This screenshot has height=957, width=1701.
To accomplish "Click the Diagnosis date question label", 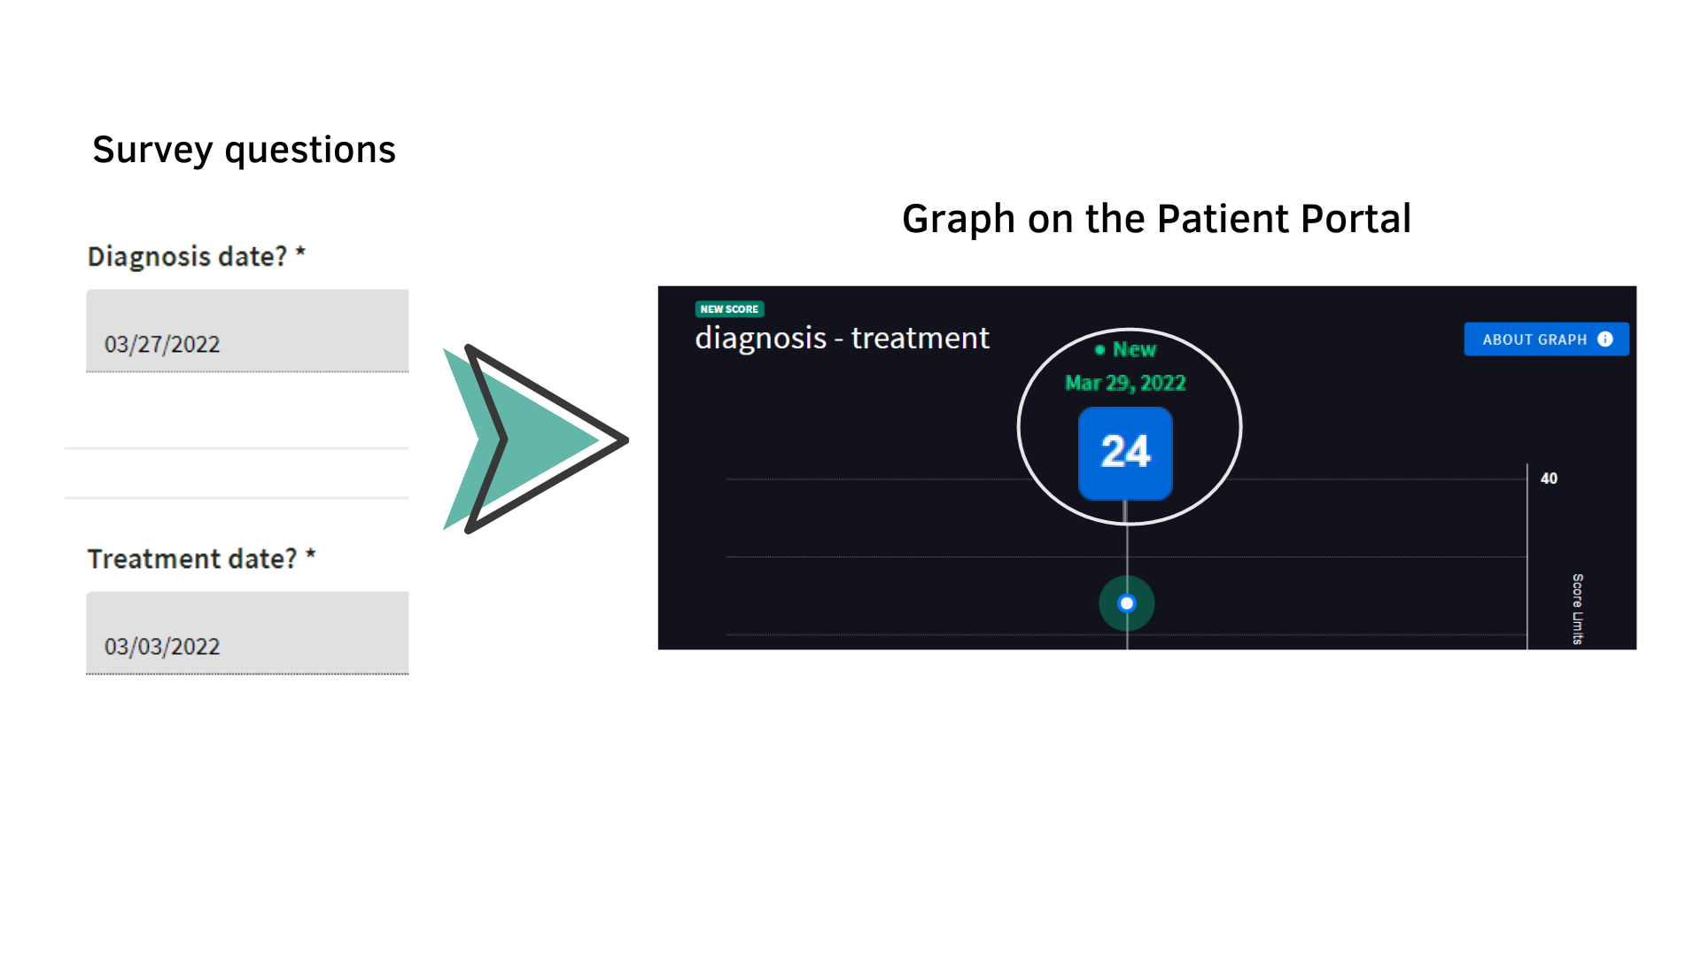I will pyautogui.click(x=187, y=257).
